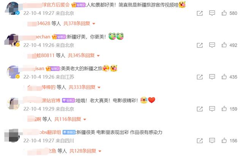Open the 共128条回复 reply list
The image size is (243, 156).
click(x=85, y=151)
